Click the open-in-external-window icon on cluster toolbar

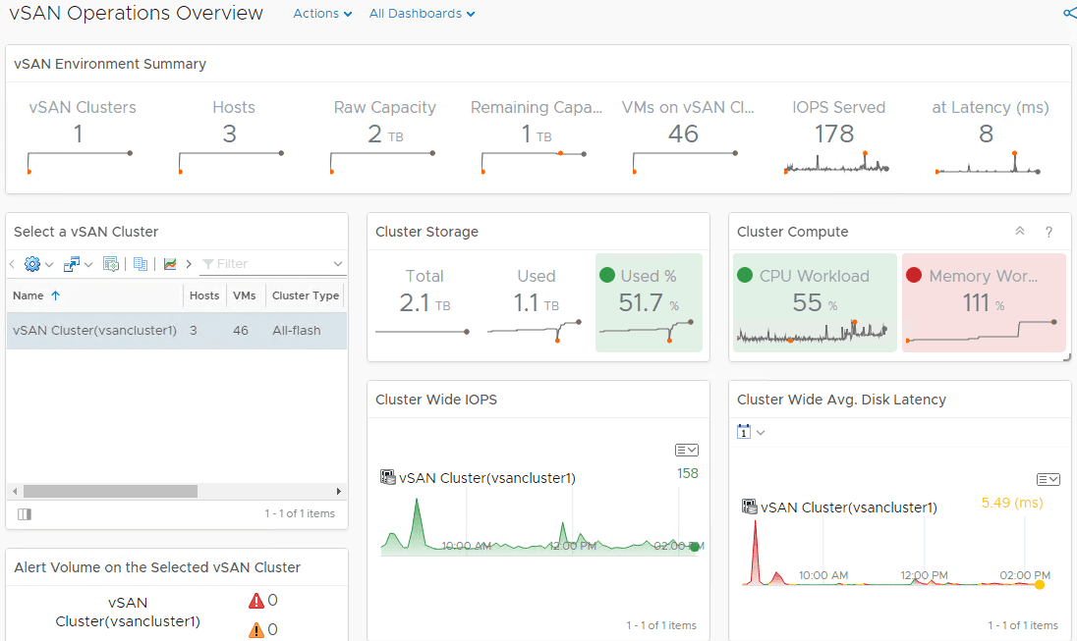click(74, 264)
